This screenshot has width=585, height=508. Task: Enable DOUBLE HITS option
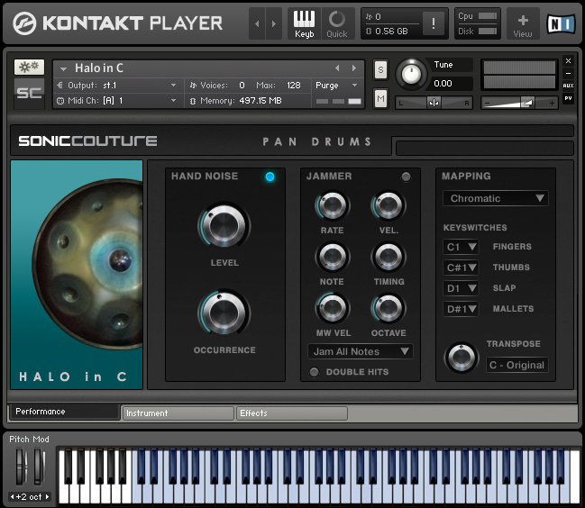(x=315, y=372)
